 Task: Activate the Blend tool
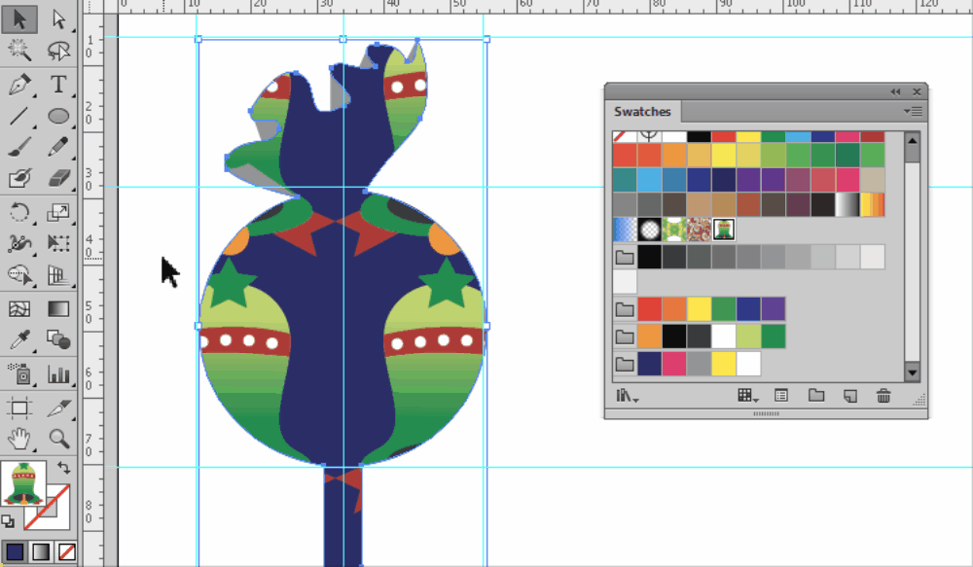point(58,340)
